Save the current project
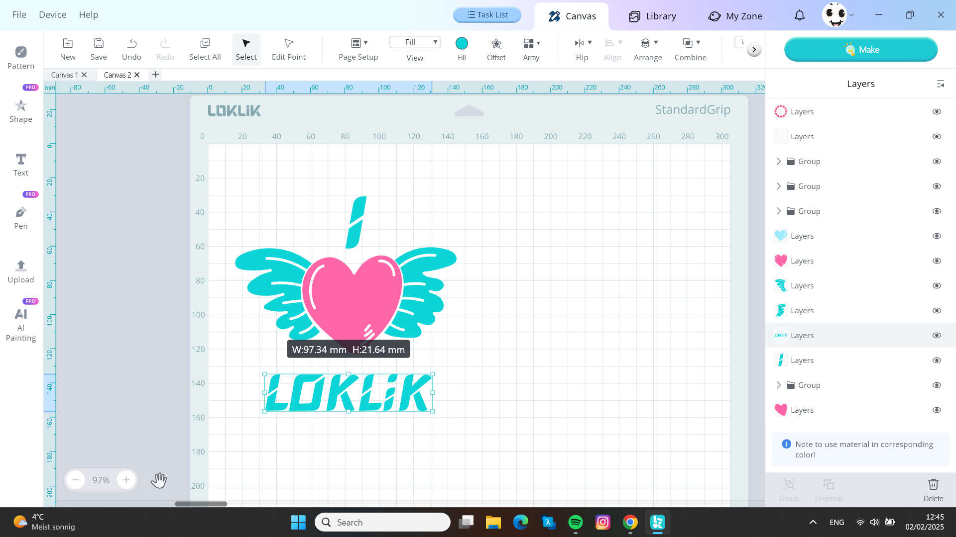Viewport: 956px width, 537px height. 99,49
